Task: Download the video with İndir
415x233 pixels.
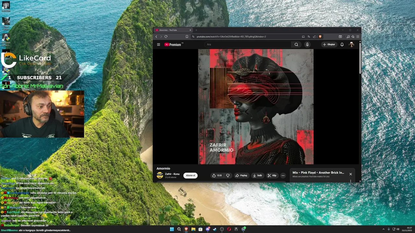Action: click(x=257, y=175)
